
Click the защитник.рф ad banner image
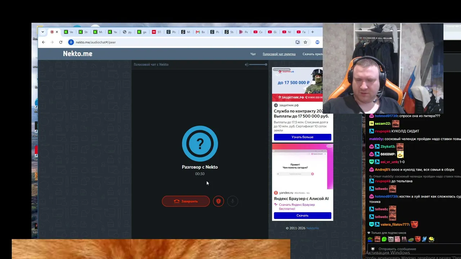click(297, 84)
